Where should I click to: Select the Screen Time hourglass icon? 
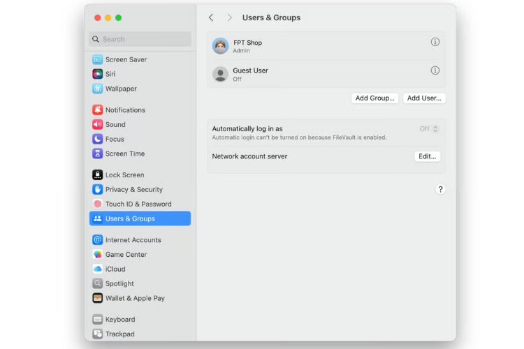pos(98,154)
